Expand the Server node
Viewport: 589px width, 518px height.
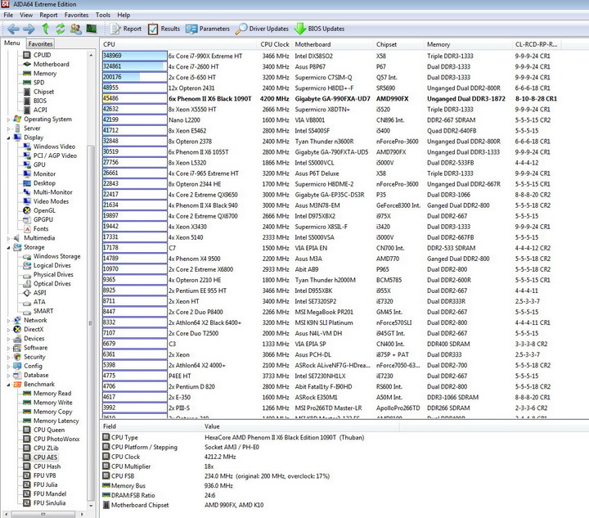[9, 128]
